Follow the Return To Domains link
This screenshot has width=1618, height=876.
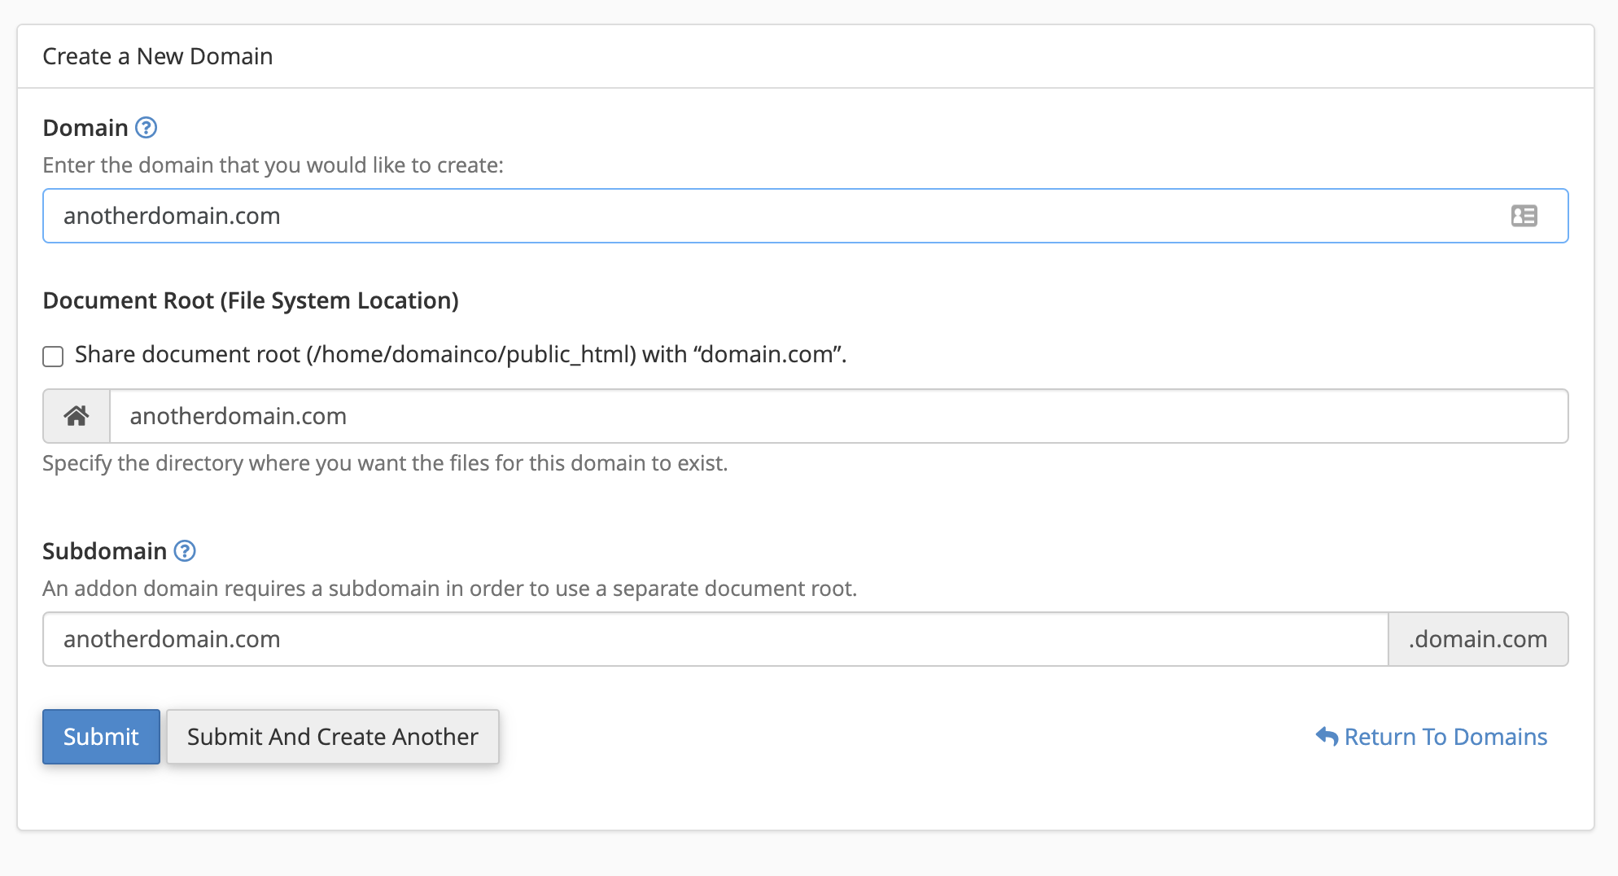(1445, 737)
